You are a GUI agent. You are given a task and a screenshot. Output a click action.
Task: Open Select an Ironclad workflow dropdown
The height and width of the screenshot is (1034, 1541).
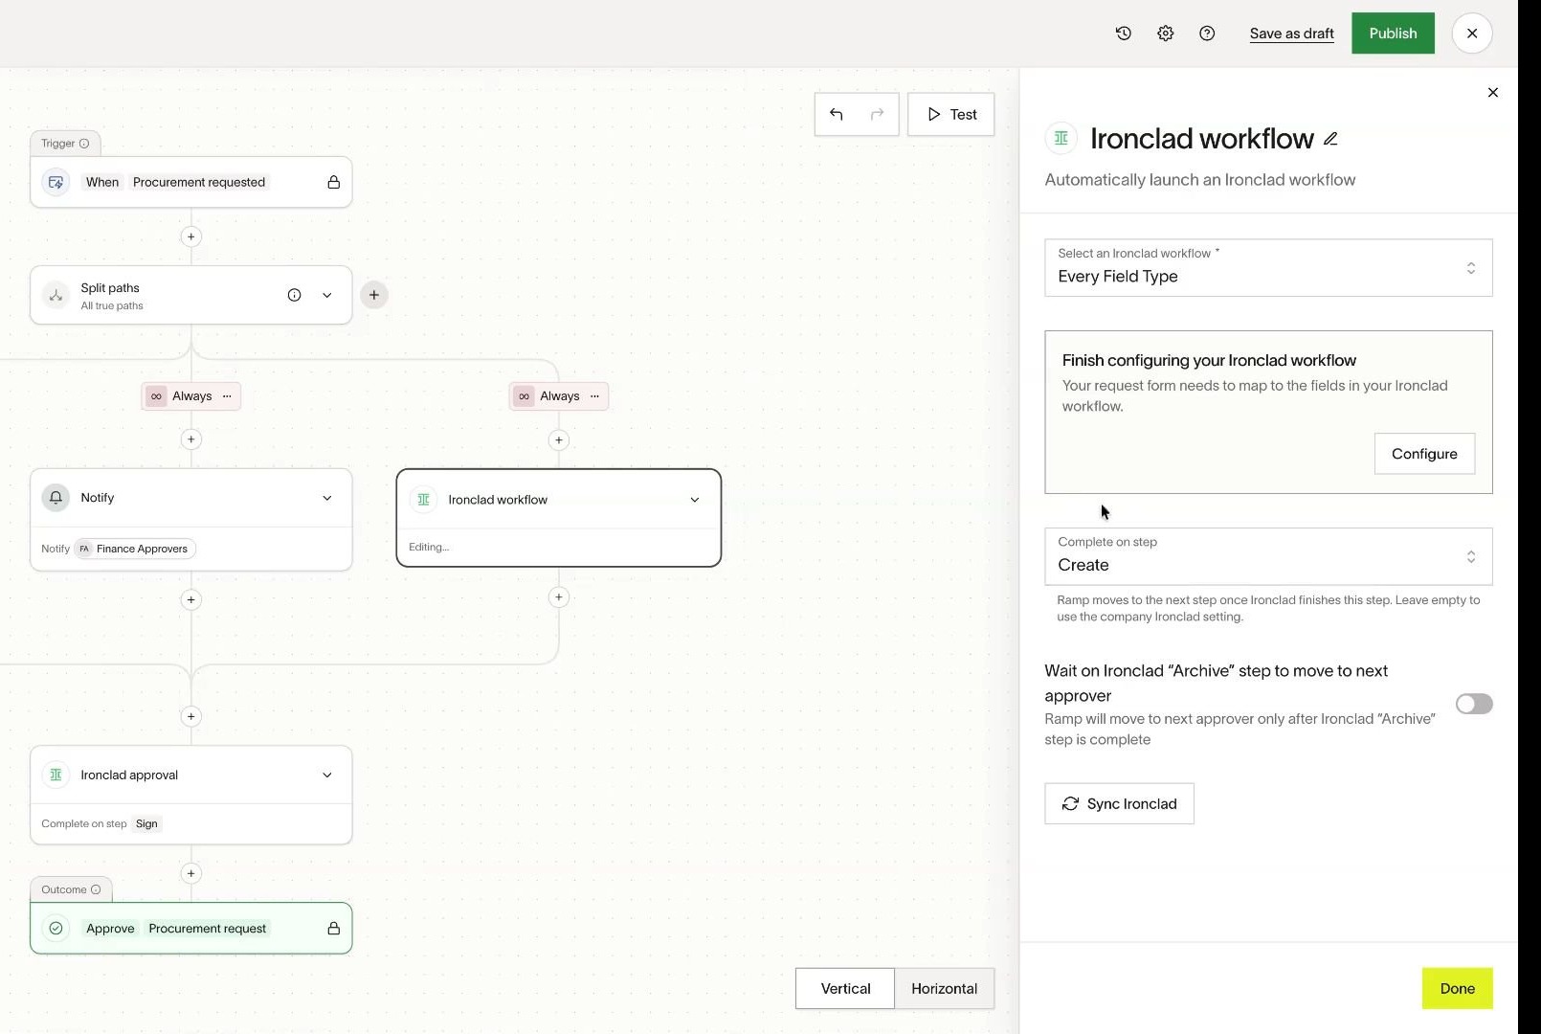pos(1268,267)
